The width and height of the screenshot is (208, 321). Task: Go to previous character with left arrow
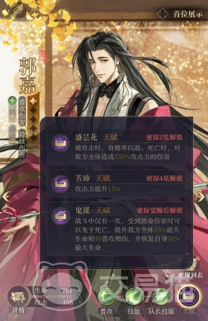(6, 197)
